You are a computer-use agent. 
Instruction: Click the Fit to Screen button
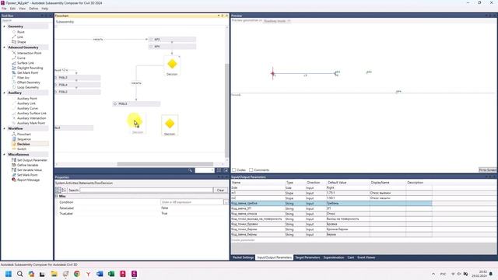(488, 170)
